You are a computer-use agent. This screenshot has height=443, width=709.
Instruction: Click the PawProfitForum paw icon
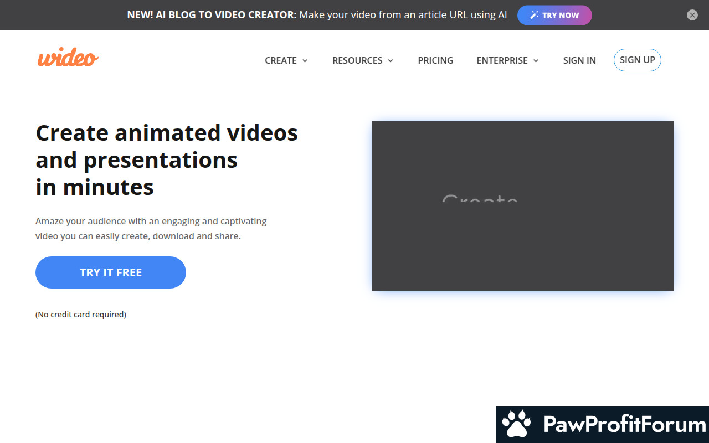516,424
